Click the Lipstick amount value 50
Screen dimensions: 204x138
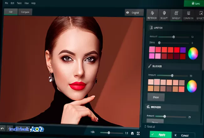pyautogui.click(x=192, y=37)
